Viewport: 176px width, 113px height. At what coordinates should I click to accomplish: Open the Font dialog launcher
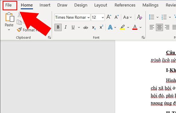click(143, 37)
